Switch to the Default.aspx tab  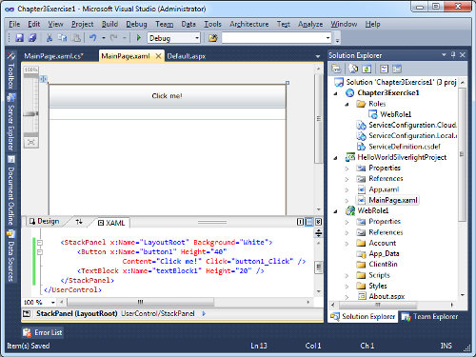click(187, 56)
